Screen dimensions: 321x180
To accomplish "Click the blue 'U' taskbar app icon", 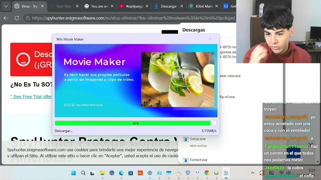I will [197, 173].
